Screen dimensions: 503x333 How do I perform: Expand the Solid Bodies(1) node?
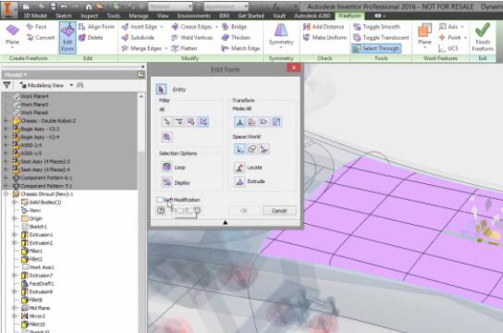coord(14,202)
